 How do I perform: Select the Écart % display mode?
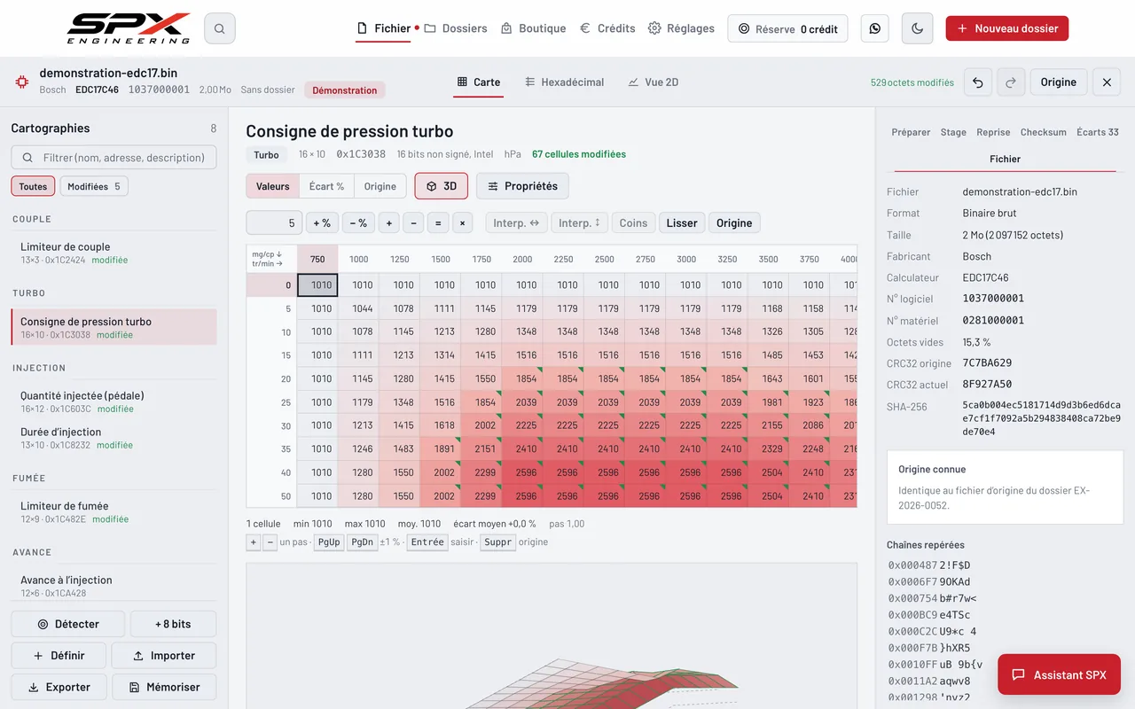click(326, 186)
